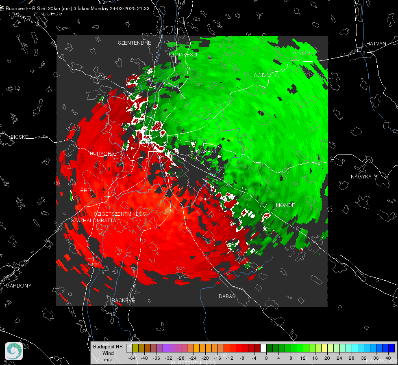Click the MONOR map label
This screenshot has width=398, height=365.
(285, 205)
